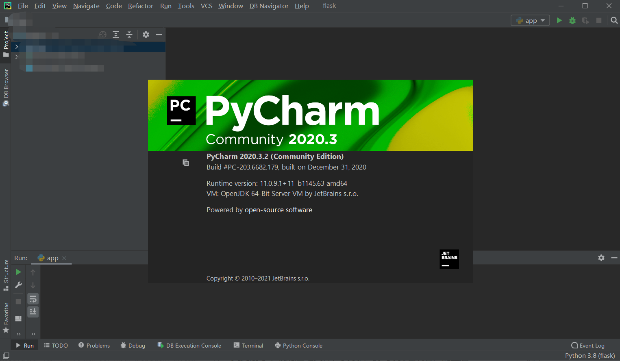Viewport: 620px width, 361px height.
Task: Click the JetBrains logo in About dialog
Action: (449, 259)
